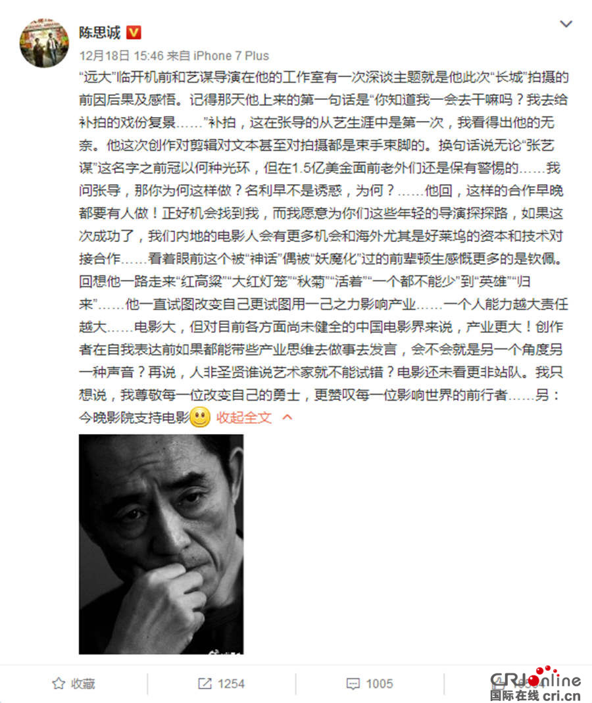
Task: Click the smiley emoji in the post
Action: [x=200, y=417]
